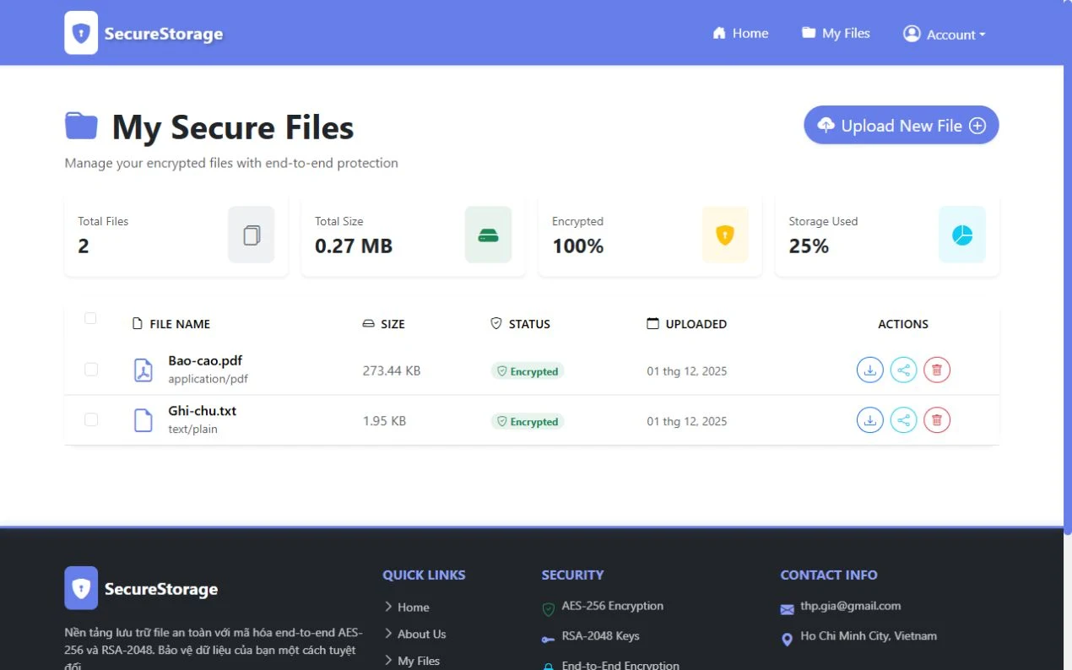The height and width of the screenshot is (670, 1072).
Task: Click the 273.44 KB size value
Action: (x=392, y=370)
